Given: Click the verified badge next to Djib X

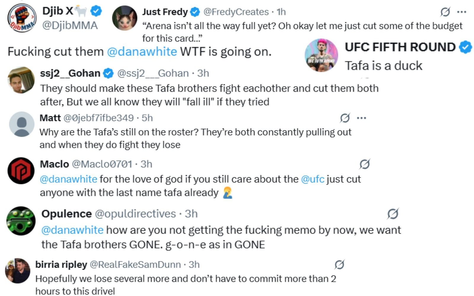Looking at the screenshot, I should 96,11.
